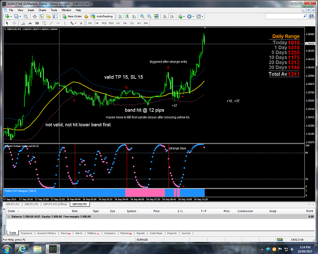Viewport: 318px width, 254px height.
Task: Open MetaEditor from the yellow book icon
Action: 86,16
